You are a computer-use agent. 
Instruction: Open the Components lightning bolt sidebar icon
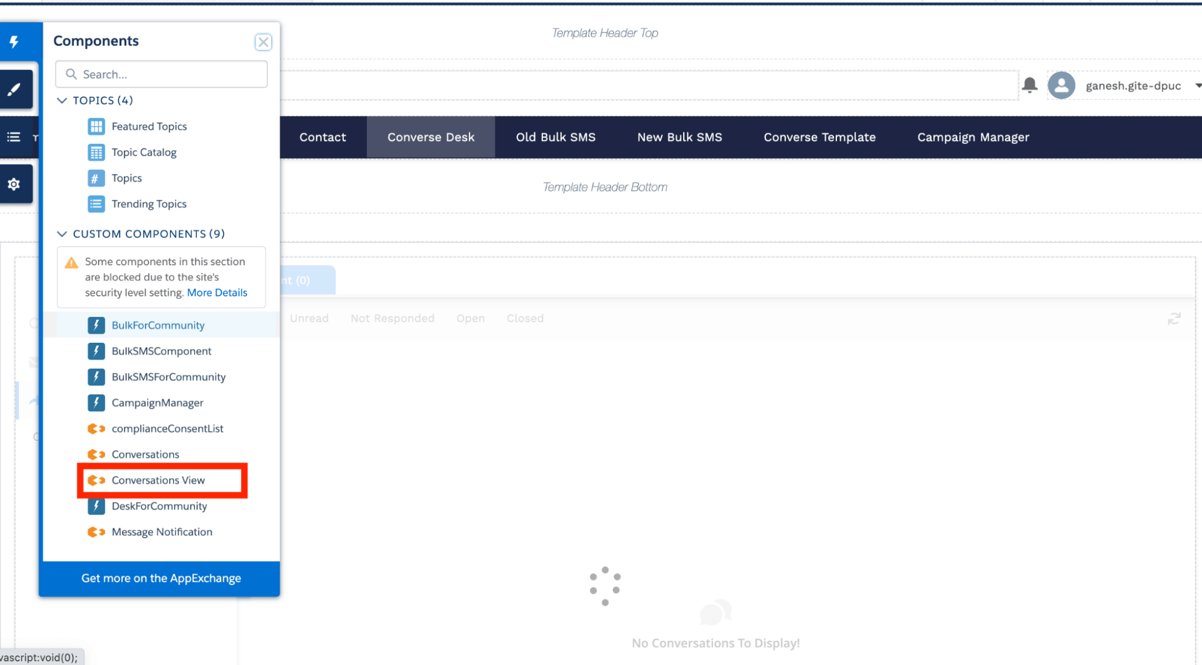(13, 42)
